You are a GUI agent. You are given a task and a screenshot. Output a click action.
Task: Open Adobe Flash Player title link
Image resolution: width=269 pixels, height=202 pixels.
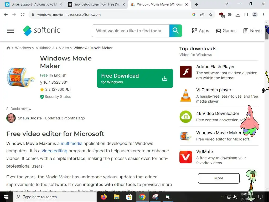tap(215, 67)
